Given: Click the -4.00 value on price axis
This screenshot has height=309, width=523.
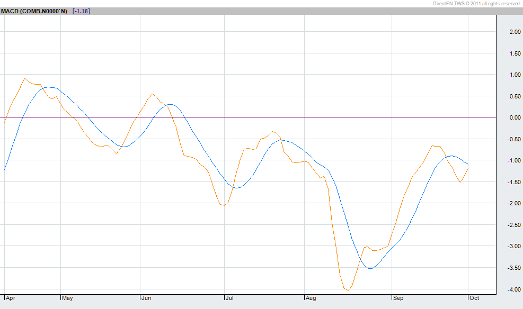Looking at the screenshot, I should (514, 290).
